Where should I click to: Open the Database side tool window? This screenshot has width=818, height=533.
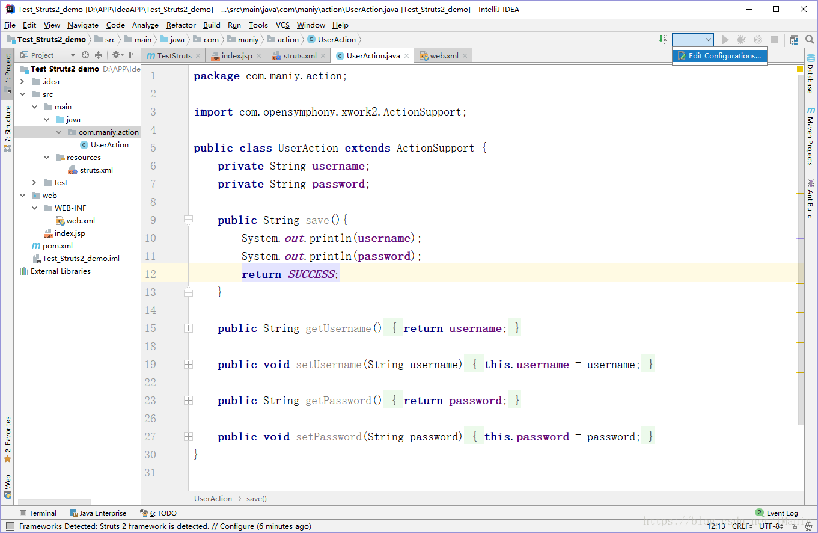pos(810,74)
